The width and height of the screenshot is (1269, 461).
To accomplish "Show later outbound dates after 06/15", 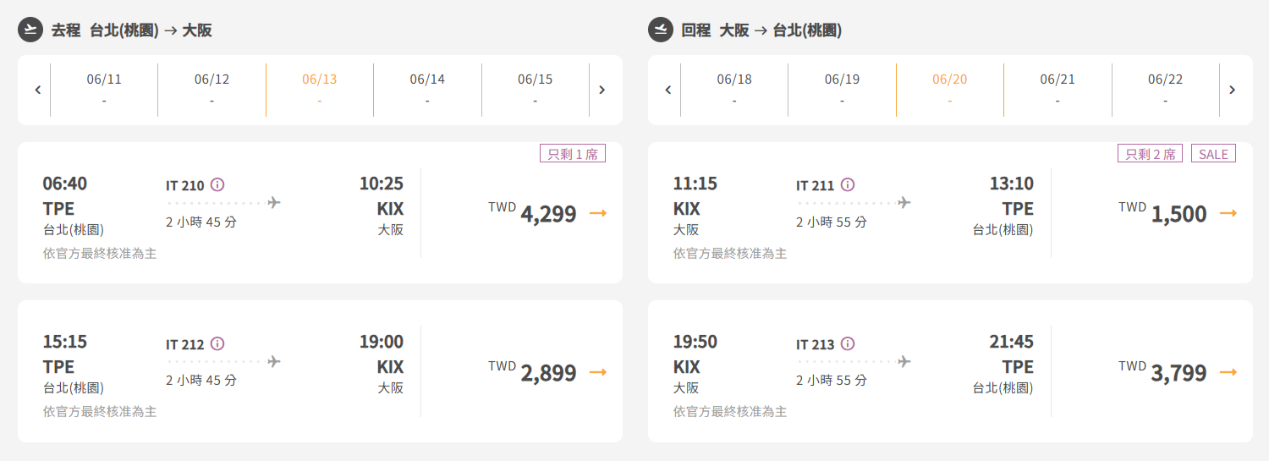I will pyautogui.click(x=602, y=90).
